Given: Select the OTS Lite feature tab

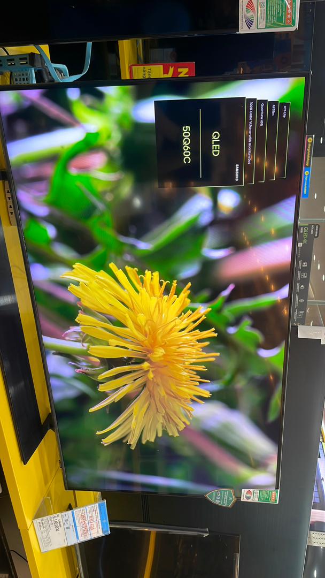Looking at the screenshot, I should pyautogui.click(x=284, y=140).
